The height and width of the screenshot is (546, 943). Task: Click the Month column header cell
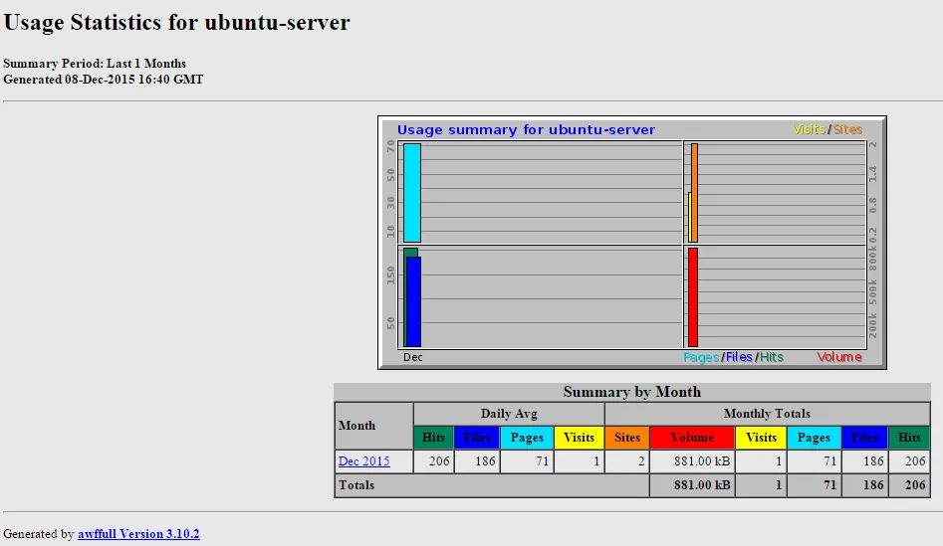click(x=373, y=426)
